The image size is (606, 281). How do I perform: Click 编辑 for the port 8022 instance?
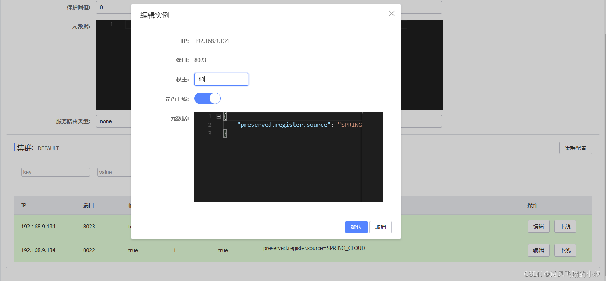tap(538, 250)
